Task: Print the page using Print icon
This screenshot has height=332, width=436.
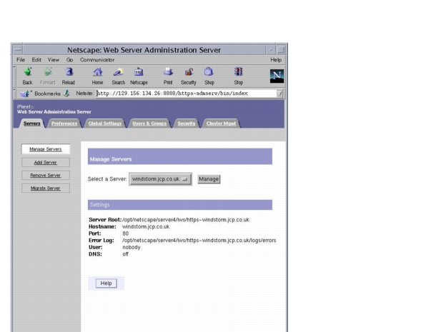Action: pyautogui.click(x=168, y=72)
